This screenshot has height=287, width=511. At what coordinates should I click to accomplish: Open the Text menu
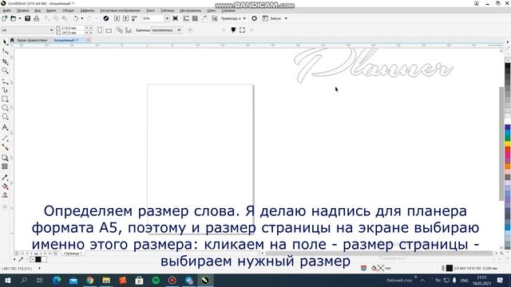pos(150,10)
